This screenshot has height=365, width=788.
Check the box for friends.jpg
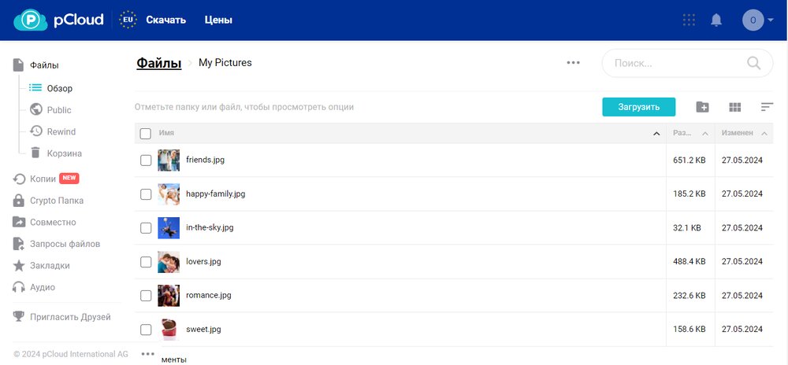pyautogui.click(x=146, y=160)
